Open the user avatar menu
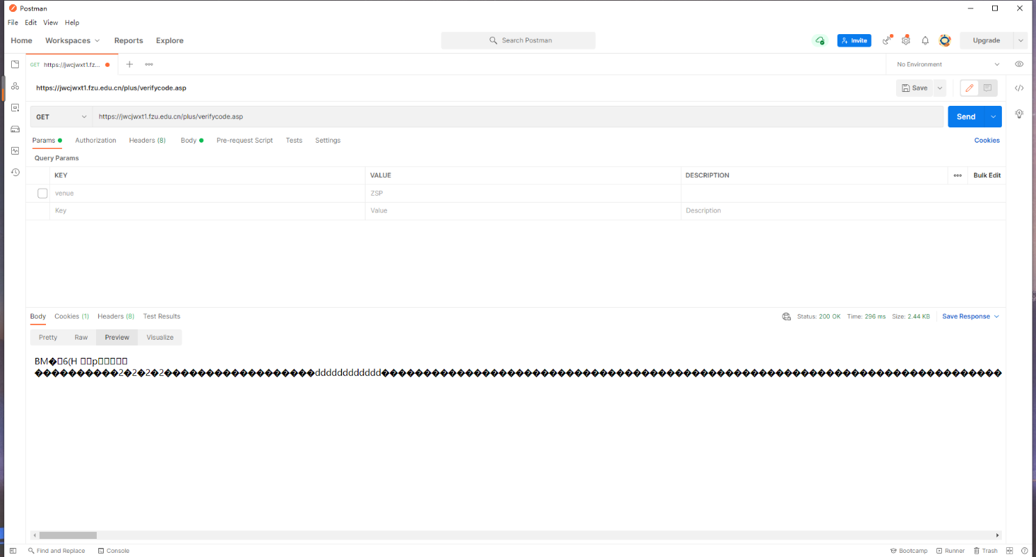The width and height of the screenshot is (1036, 557). (945, 40)
